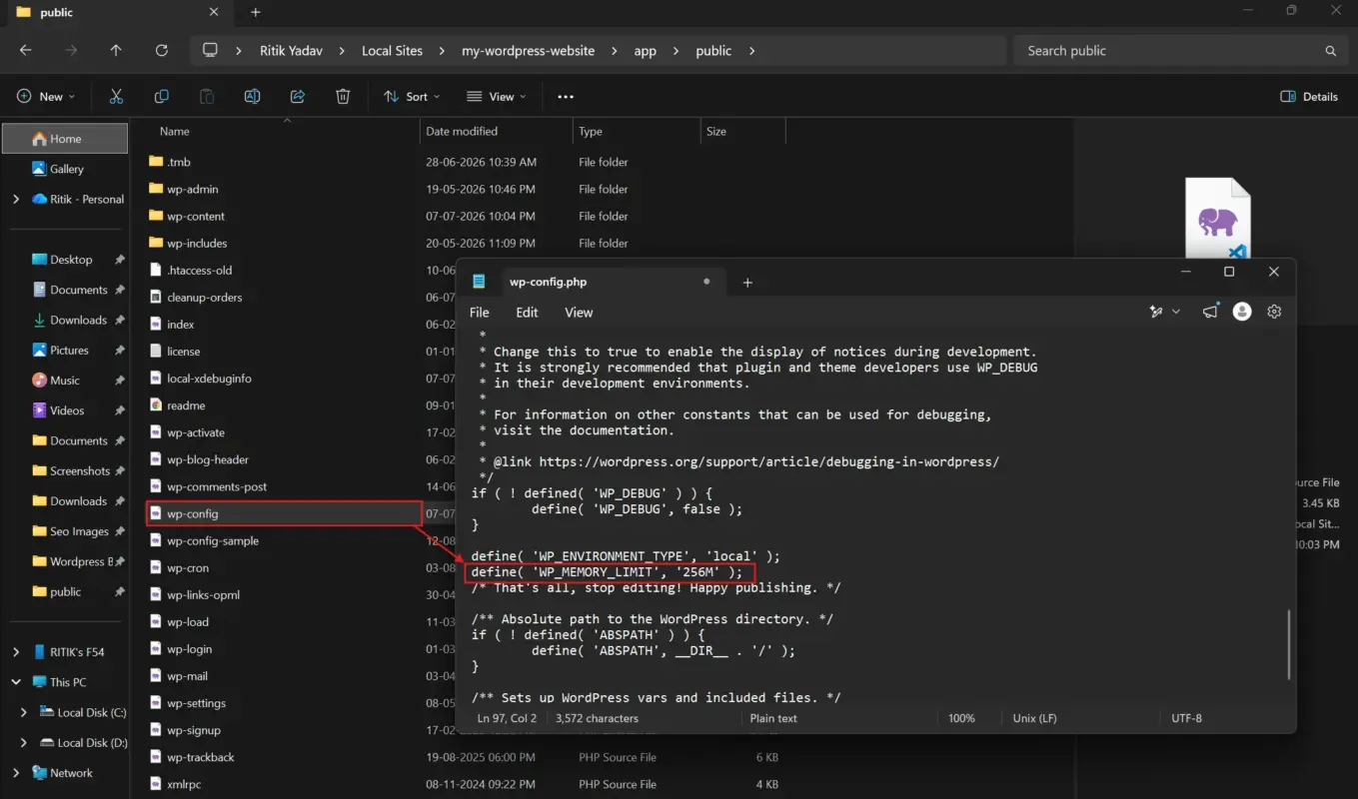Go back using the Explorer back arrow

point(26,51)
